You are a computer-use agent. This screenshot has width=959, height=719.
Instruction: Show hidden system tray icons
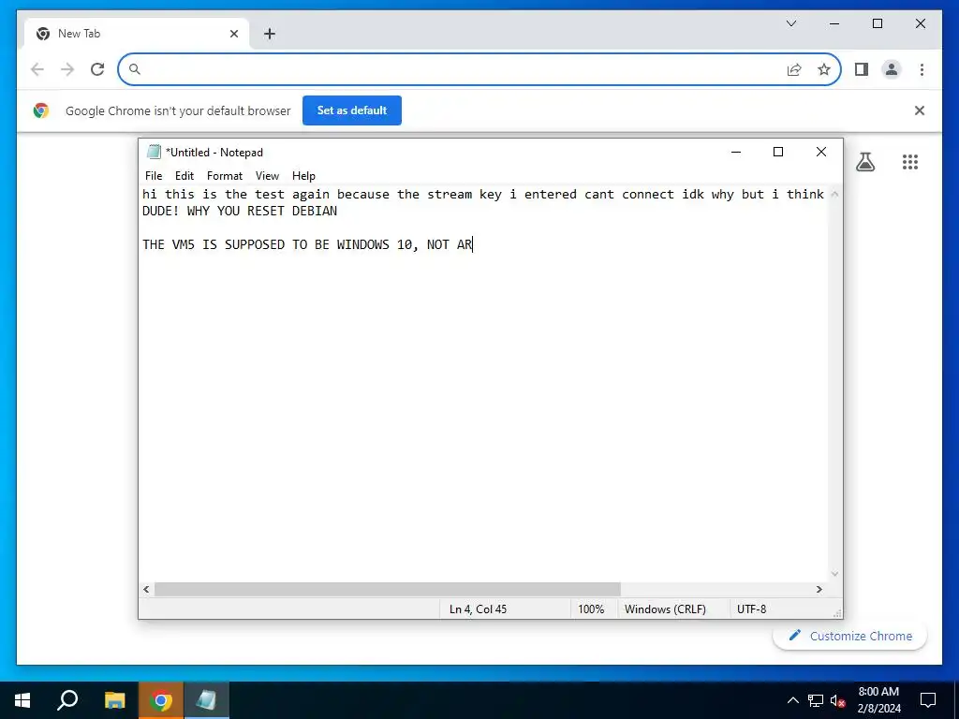pyautogui.click(x=792, y=700)
